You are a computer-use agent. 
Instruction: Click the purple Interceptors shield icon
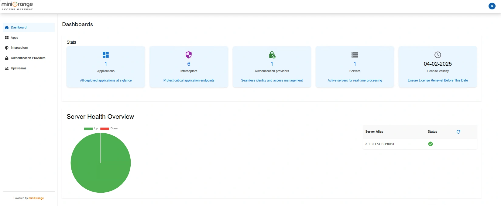tap(189, 55)
